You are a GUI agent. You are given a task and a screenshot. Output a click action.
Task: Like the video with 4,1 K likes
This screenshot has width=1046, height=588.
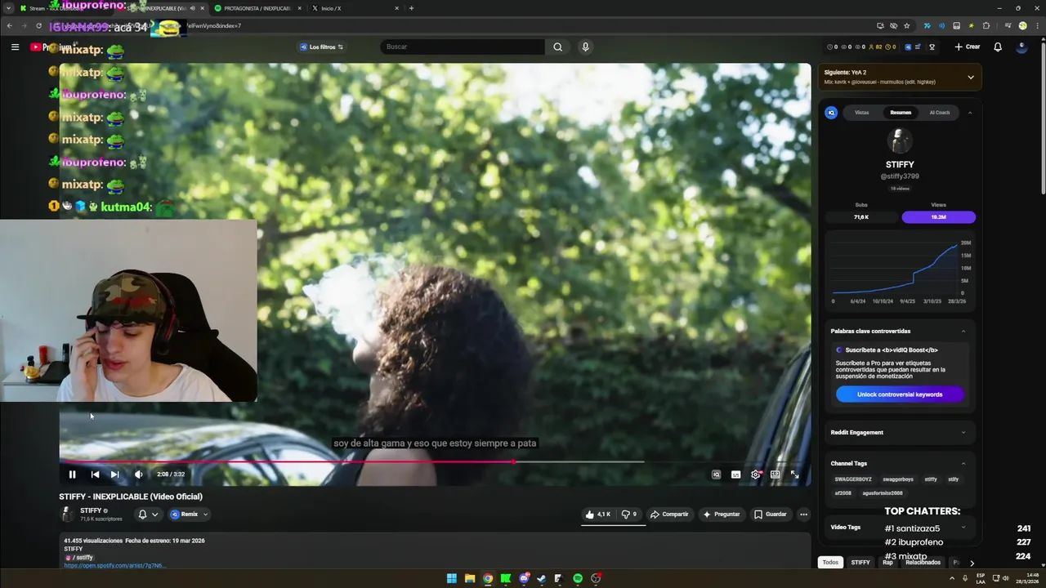coord(597,514)
